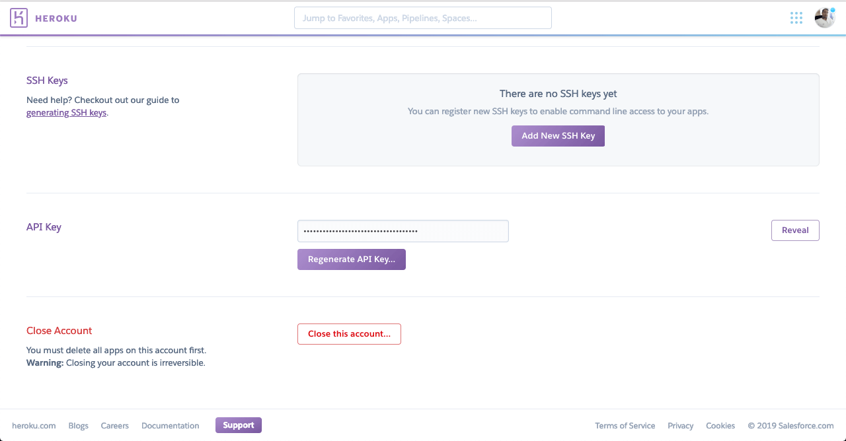
Task: Click into the masked API Key field
Action: (403, 231)
